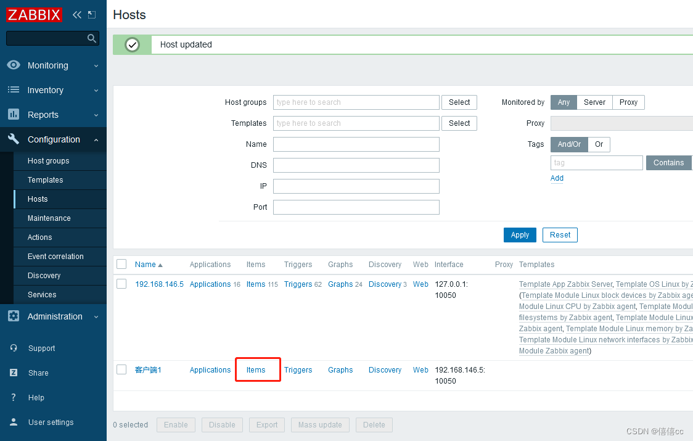The height and width of the screenshot is (441, 693).
Task: Open Items link for 客户端1
Action: click(x=256, y=370)
